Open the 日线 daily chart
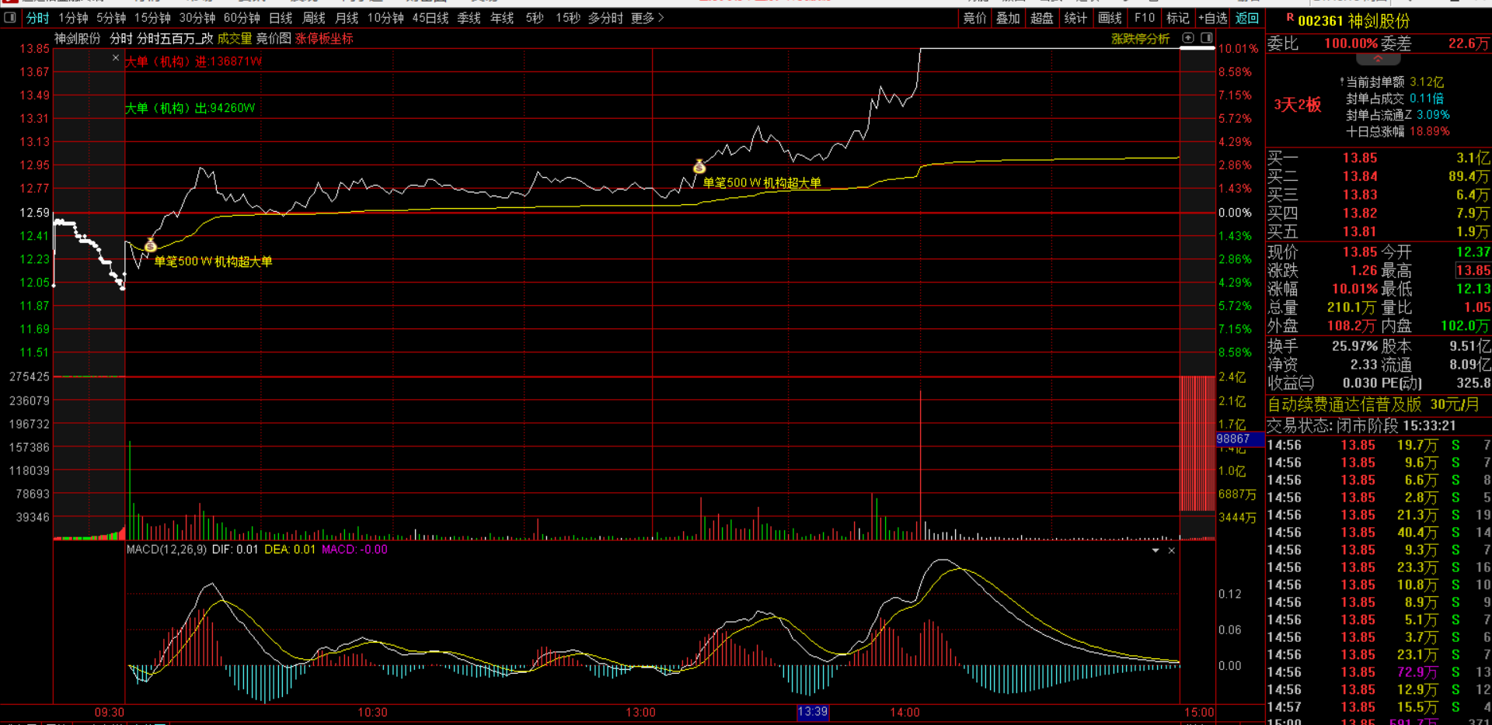The width and height of the screenshot is (1492, 725). point(281,18)
